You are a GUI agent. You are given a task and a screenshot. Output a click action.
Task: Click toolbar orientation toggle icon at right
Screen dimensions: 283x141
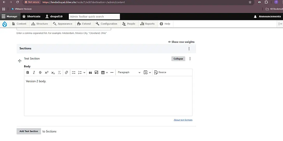[280, 24]
